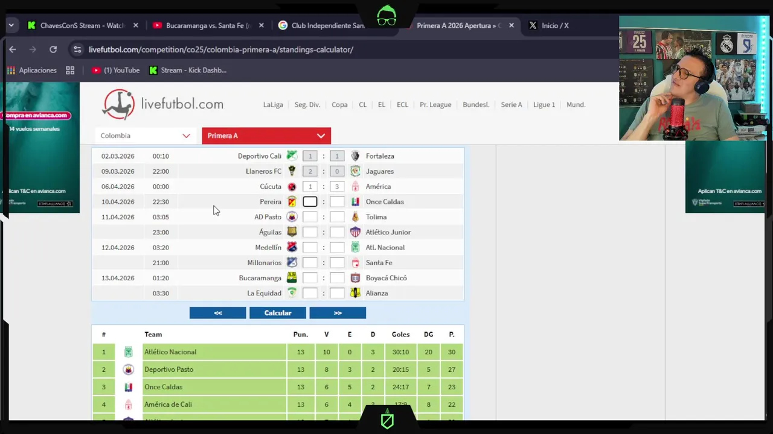The image size is (773, 434).
Task: Click the Atlético Junior team crest
Action: pyautogui.click(x=355, y=232)
